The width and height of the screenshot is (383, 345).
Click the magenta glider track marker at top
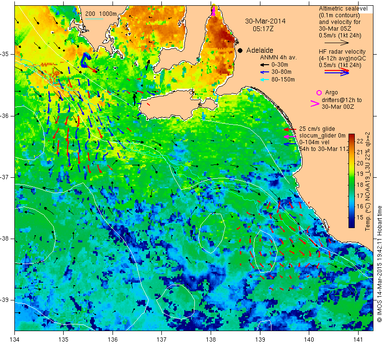click(214, 10)
